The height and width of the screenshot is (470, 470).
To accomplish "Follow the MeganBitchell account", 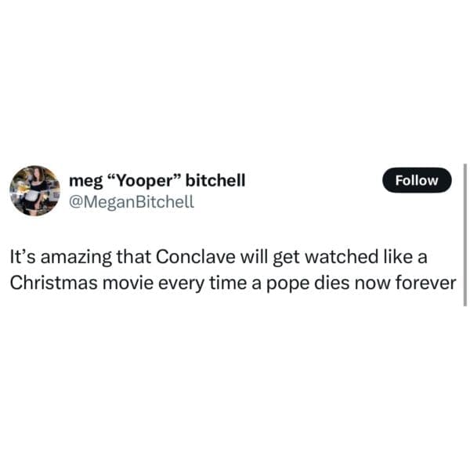I will pyautogui.click(x=417, y=180).
